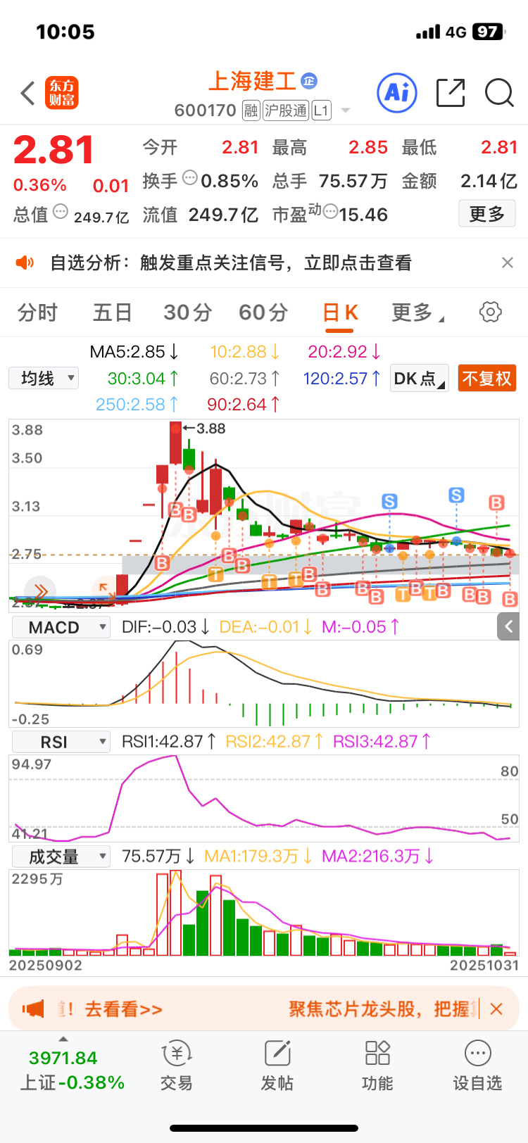528x1143 pixels.
Task: Open 自选分析 signal notice text
Action: pos(231,263)
